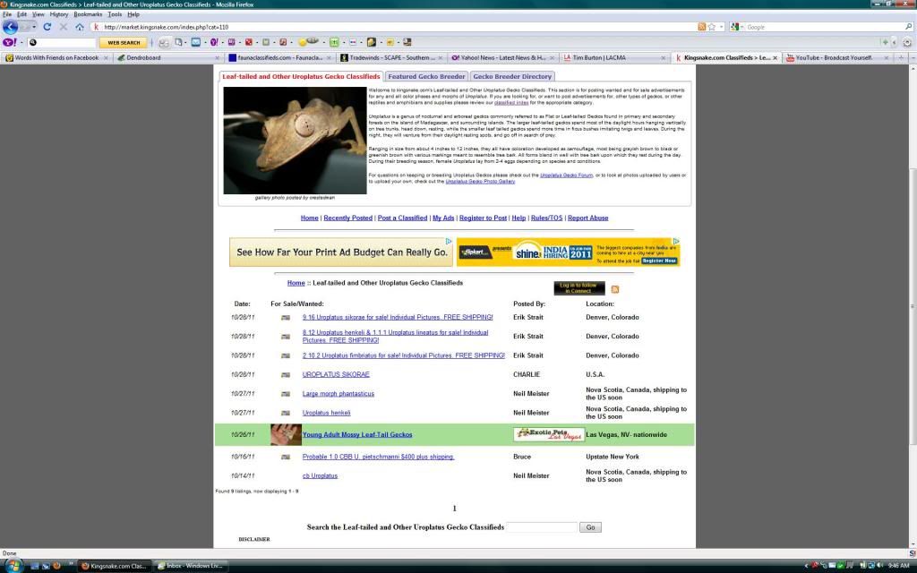Click the print ad budget banner
The height and width of the screenshot is (573, 917).
pos(341,252)
